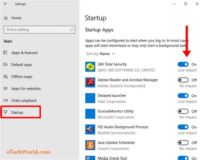Click the Startup sidebar icon
The width and height of the screenshot is (202, 160).
6,112
